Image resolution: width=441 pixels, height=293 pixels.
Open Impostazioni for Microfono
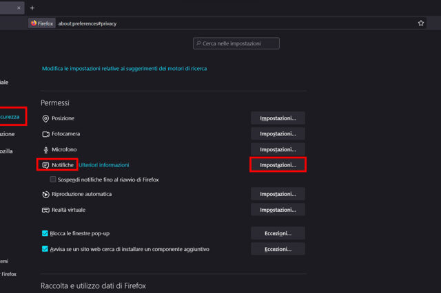(x=278, y=149)
